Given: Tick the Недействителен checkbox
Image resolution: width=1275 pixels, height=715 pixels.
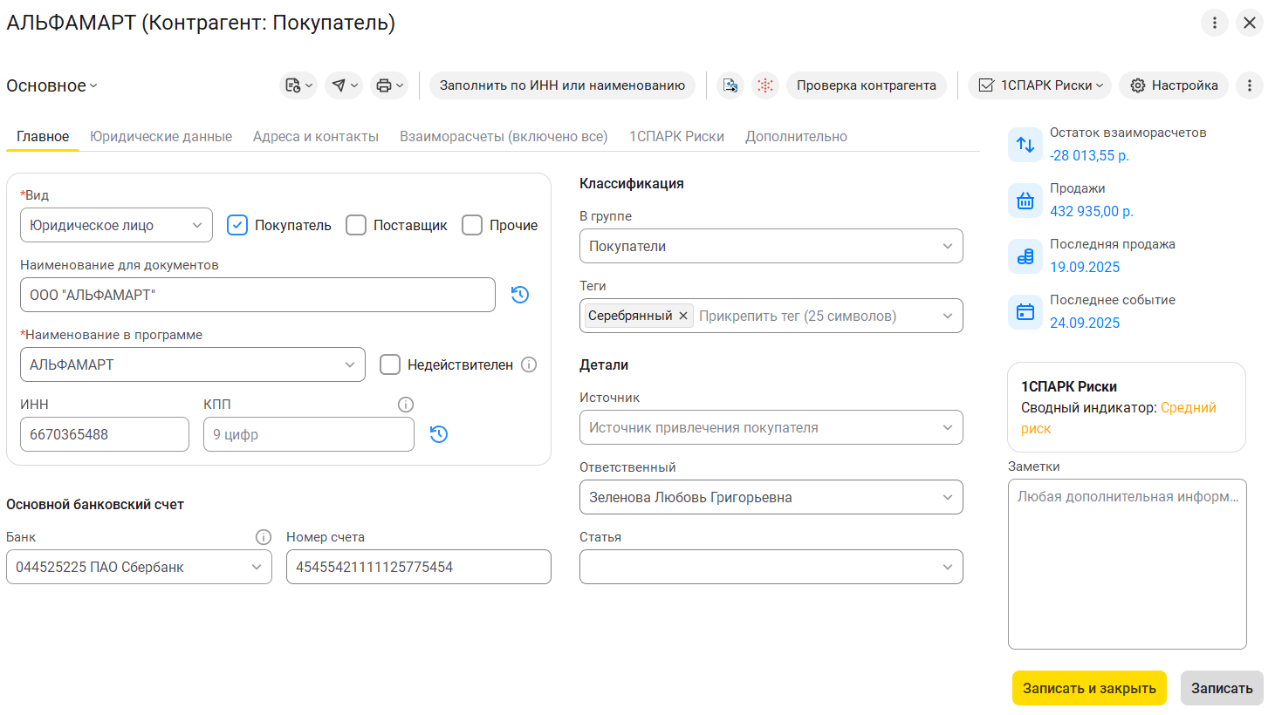Looking at the screenshot, I should point(390,364).
